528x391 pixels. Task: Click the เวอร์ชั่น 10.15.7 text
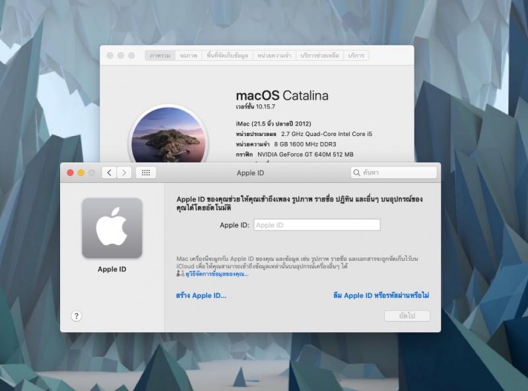(x=255, y=106)
